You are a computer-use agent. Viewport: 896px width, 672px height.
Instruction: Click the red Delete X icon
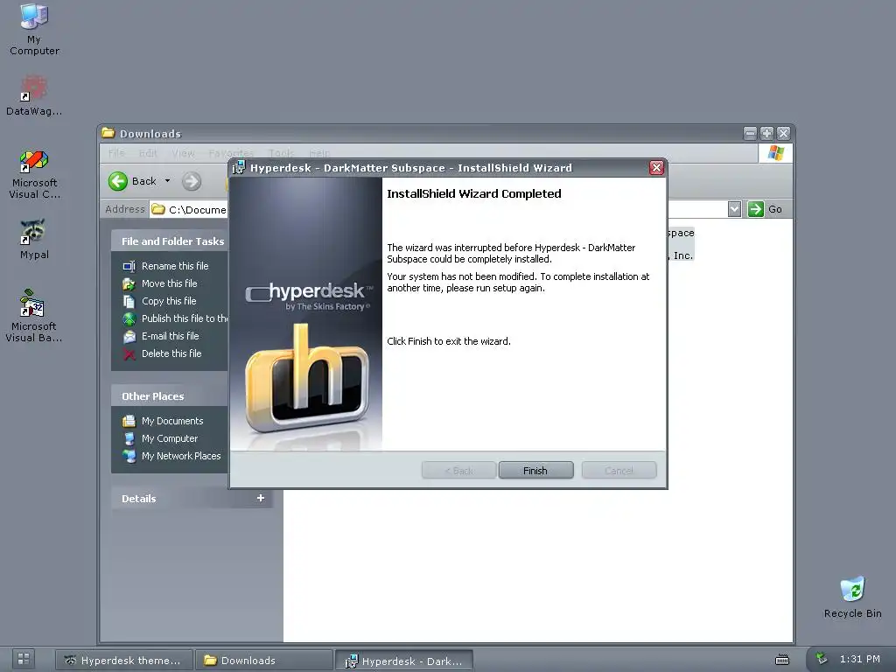coord(129,354)
